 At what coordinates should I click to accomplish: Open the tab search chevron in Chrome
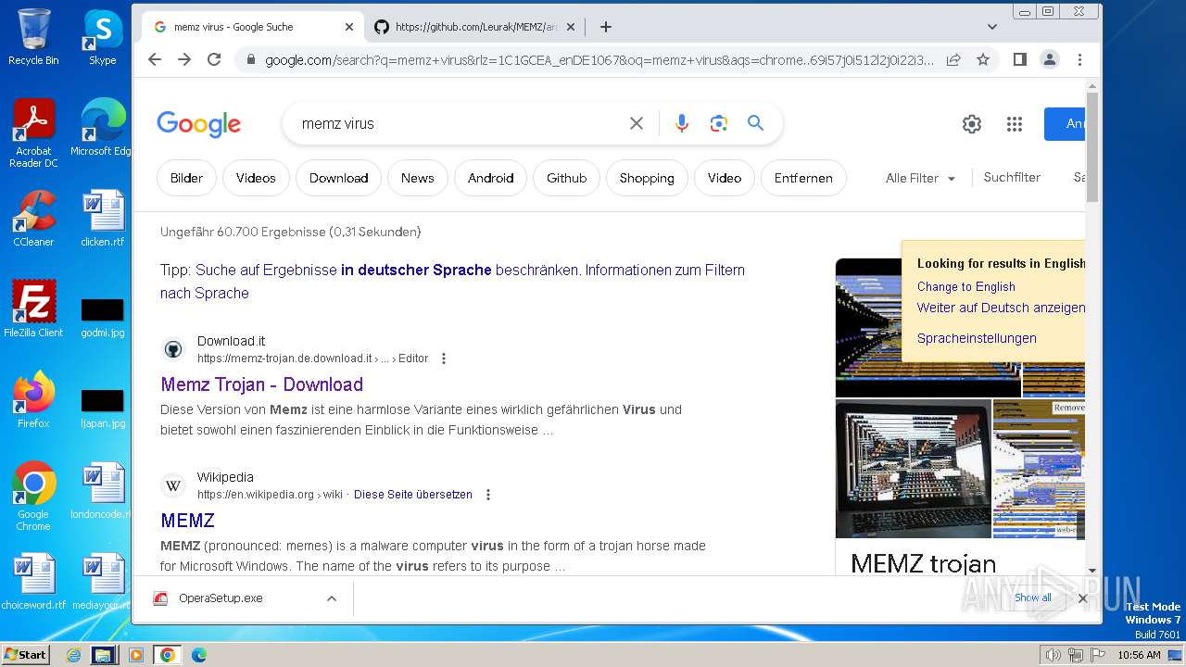pyautogui.click(x=992, y=27)
